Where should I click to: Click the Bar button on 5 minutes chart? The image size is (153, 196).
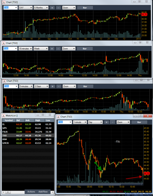[x=85, y=87]
